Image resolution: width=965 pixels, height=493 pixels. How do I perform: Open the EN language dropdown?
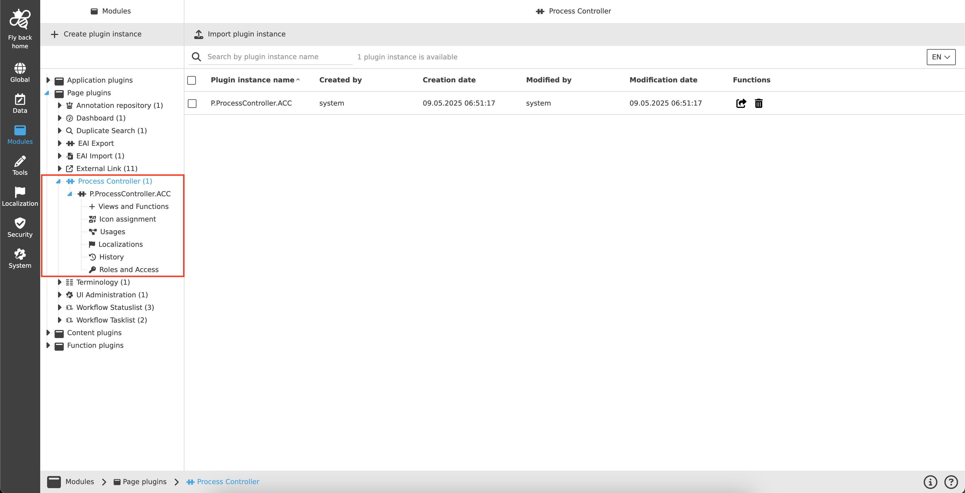click(940, 57)
